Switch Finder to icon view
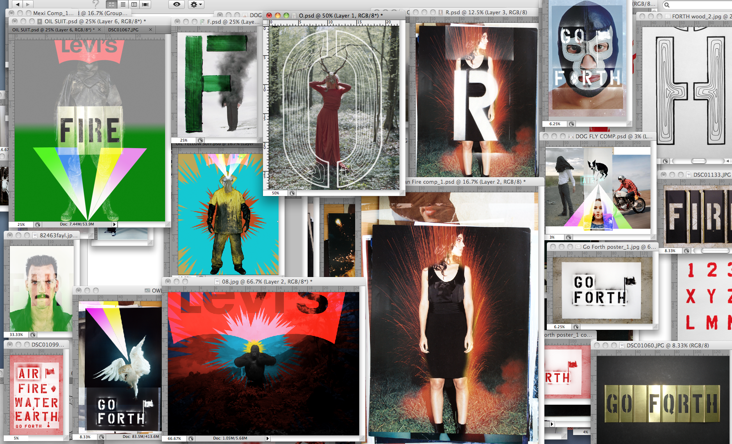732x444 pixels. click(111, 5)
